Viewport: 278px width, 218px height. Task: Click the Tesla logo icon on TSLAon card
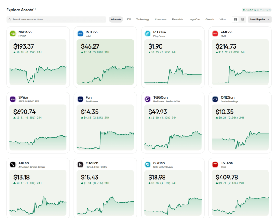(x=215, y=165)
